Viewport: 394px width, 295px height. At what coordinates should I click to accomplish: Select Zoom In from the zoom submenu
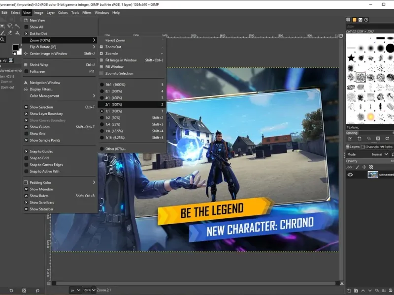pyautogui.click(x=112, y=53)
